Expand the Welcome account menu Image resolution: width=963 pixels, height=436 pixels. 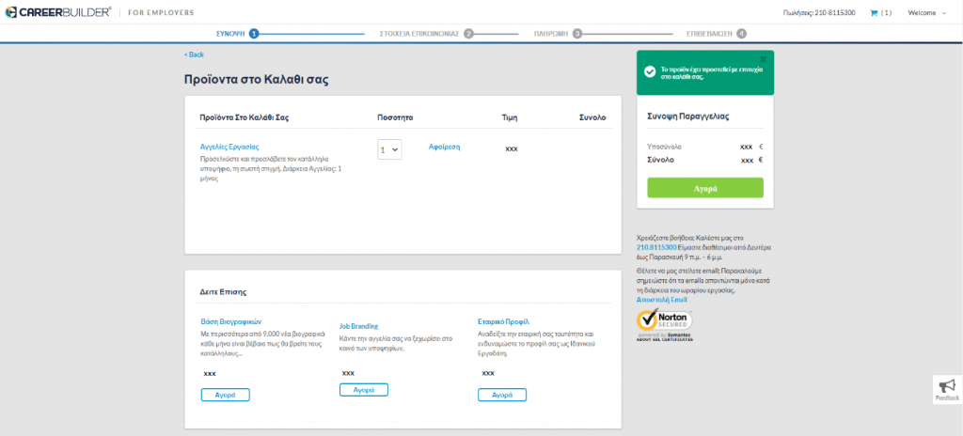[x=927, y=13]
